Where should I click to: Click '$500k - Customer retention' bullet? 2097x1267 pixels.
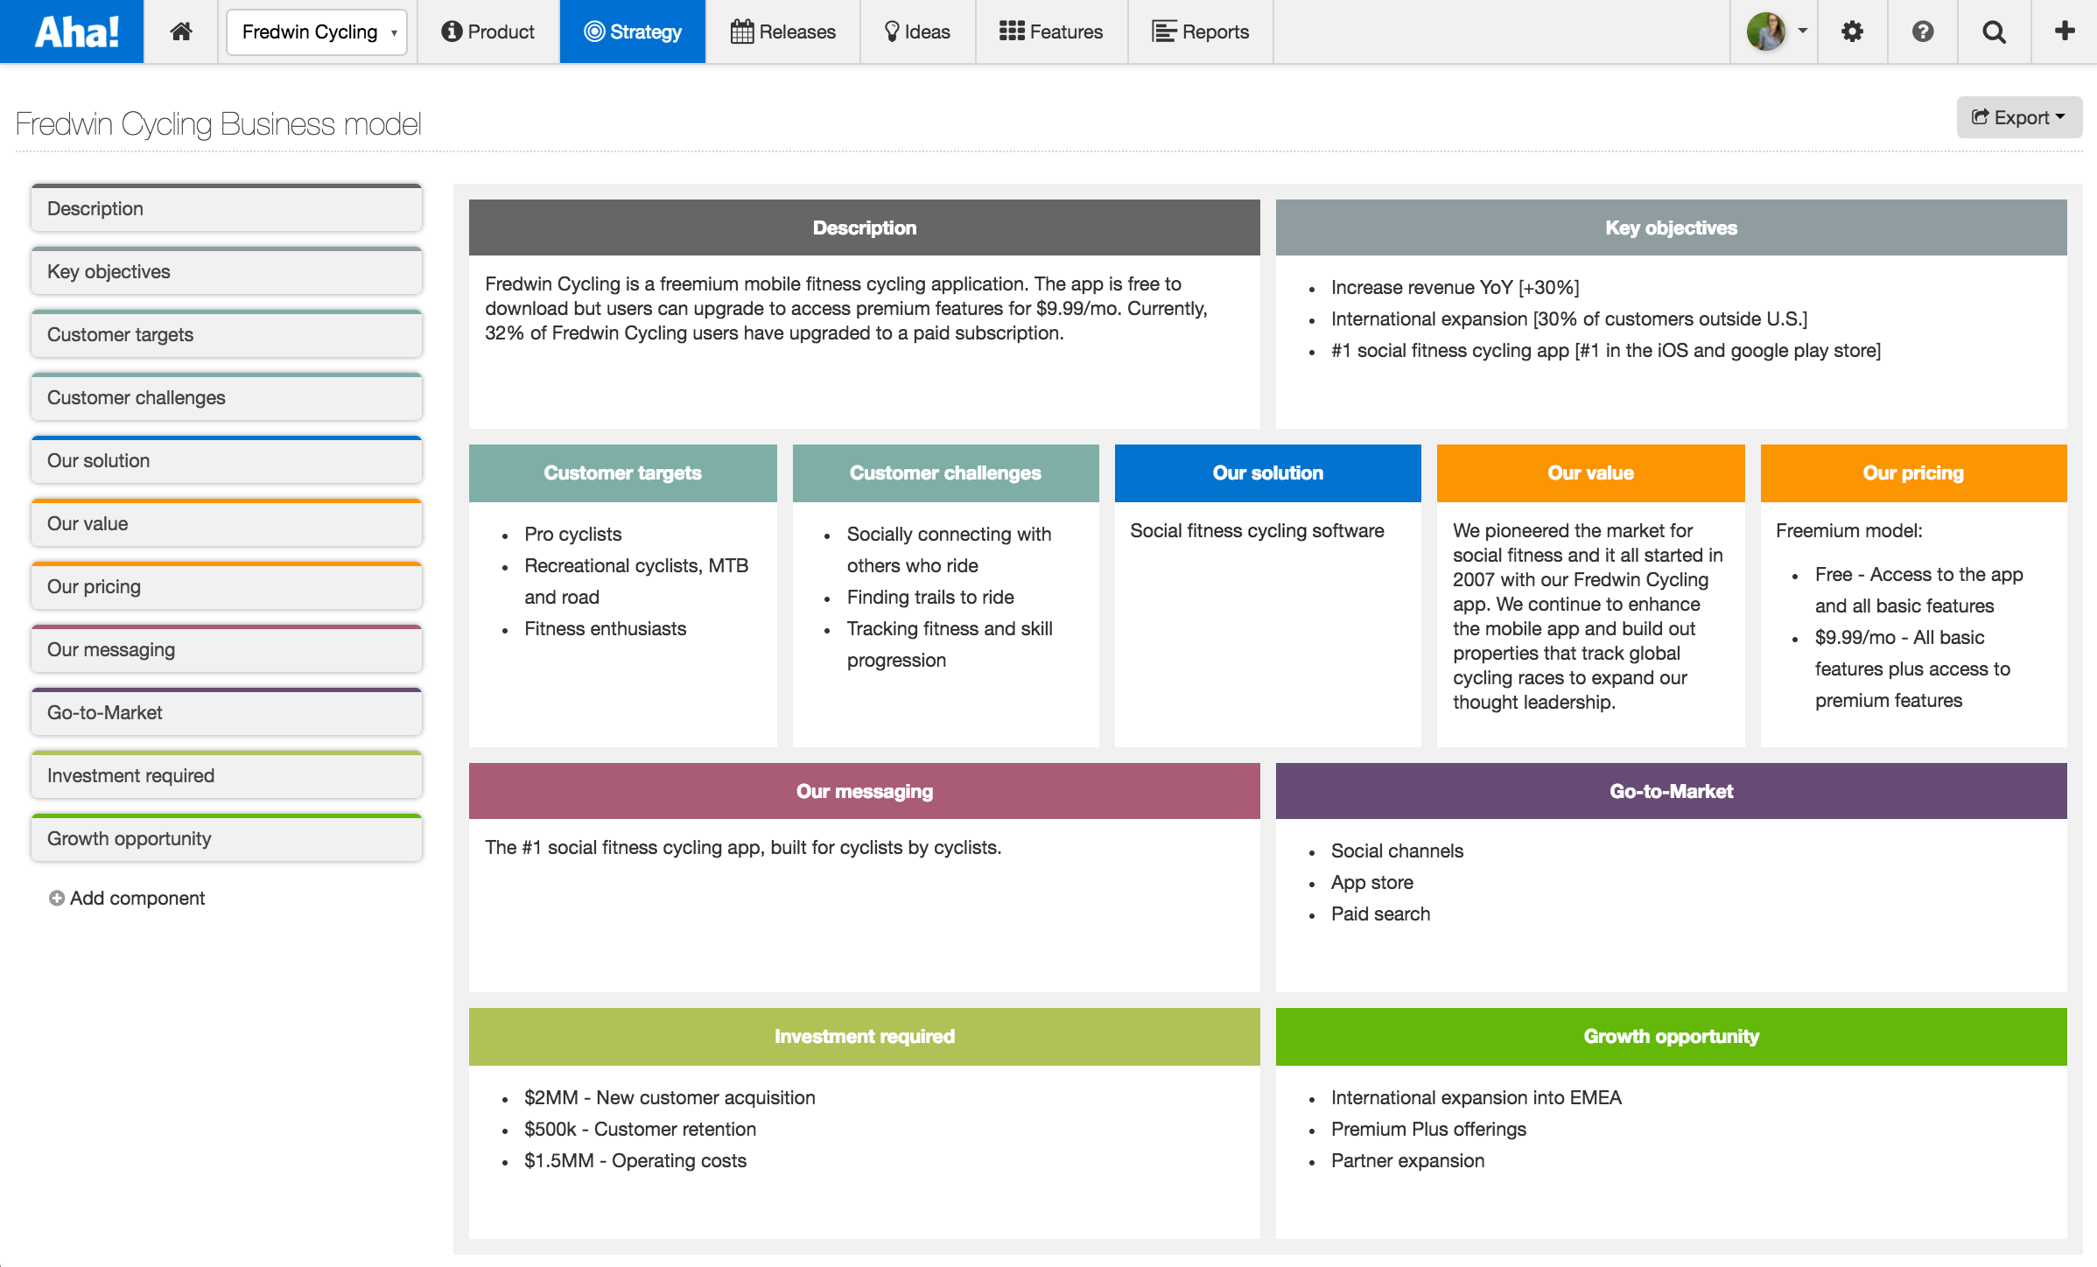[640, 1129]
